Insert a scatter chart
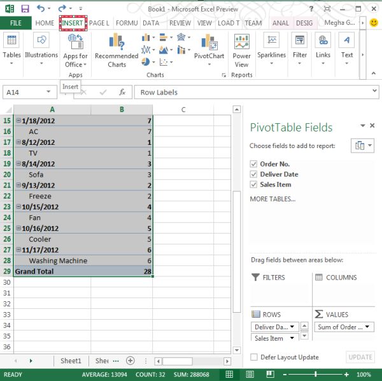Viewport: 382px width, 381px height. click(164, 62)
